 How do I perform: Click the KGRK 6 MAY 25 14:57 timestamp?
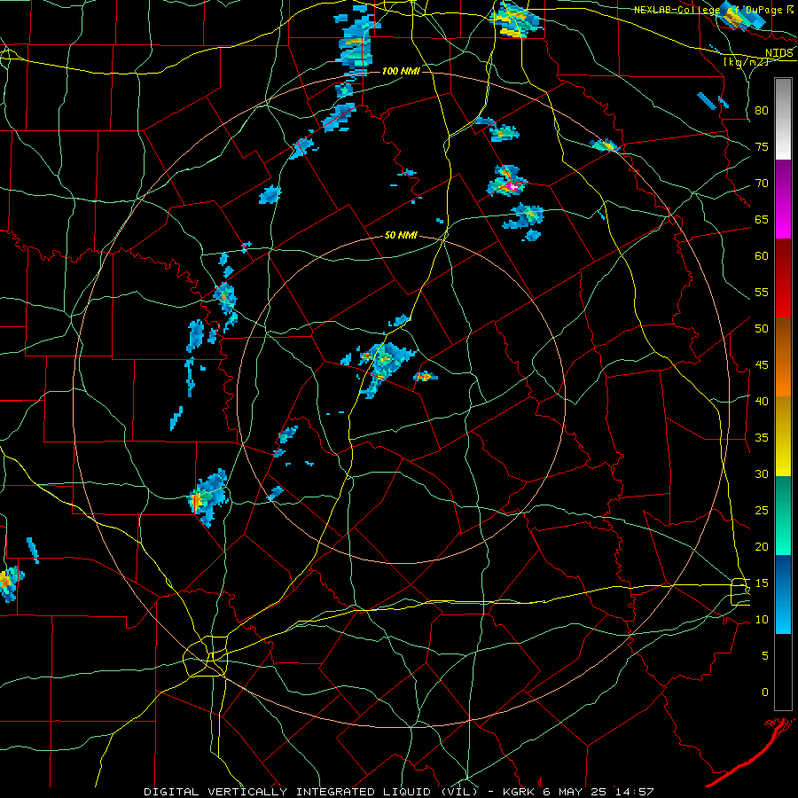point(578,792)
